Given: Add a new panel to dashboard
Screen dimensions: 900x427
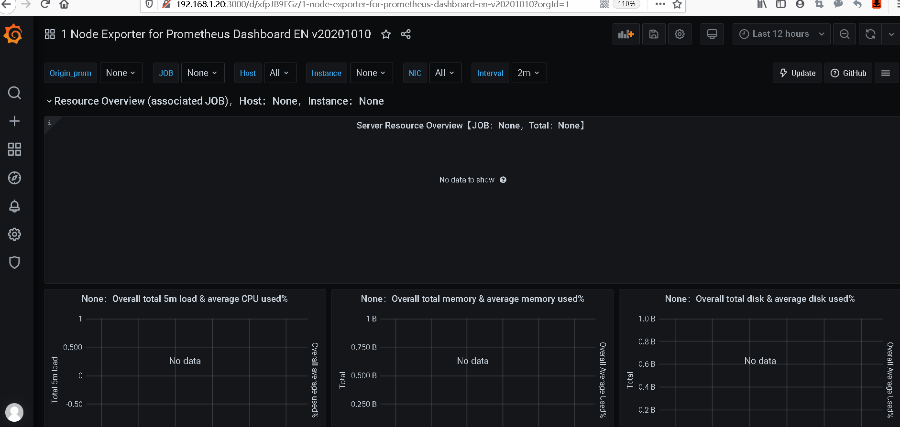Looking at the screenshot, I should pyautogui.click(x=626, y=34).
